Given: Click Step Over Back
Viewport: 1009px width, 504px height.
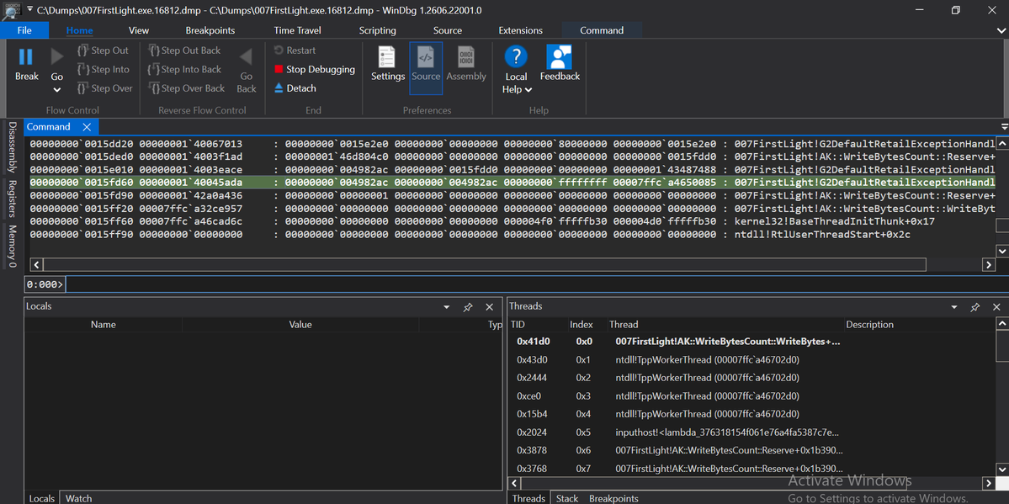Looking at the screenshot, I should (x=186, y=88).
